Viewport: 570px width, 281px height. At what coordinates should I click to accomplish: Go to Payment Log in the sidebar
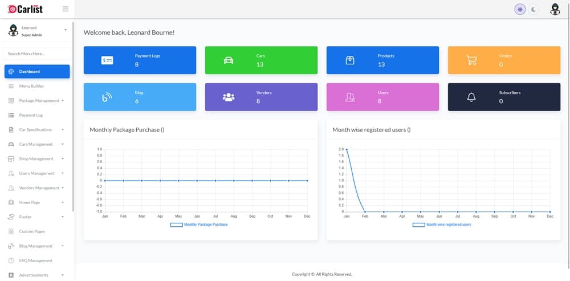pos(31,115)
